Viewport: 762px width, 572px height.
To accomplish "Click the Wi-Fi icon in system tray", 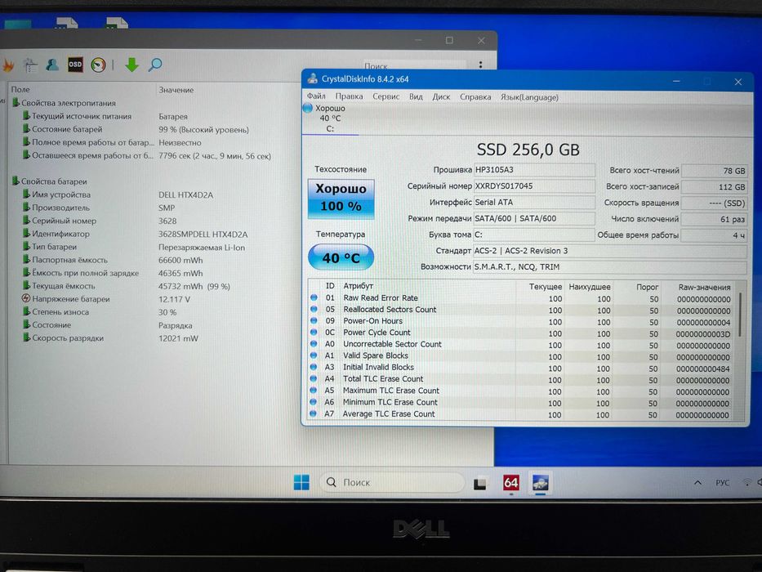I will [747, 482].
